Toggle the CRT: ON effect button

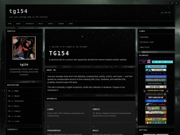(x=174, y=3)
